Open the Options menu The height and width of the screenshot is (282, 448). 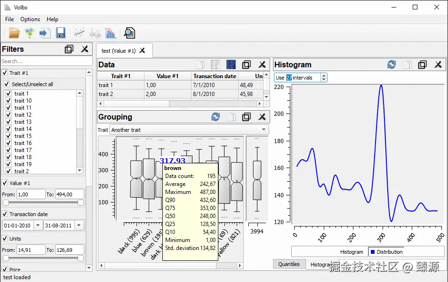pos(30,19)
